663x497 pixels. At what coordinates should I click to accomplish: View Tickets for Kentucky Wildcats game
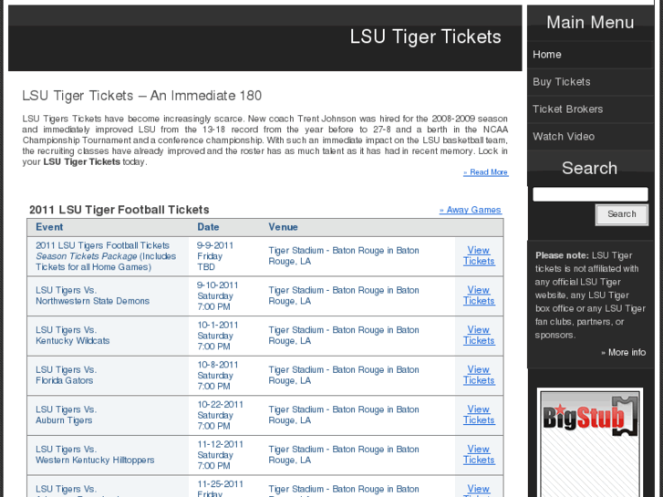point(479,336)
